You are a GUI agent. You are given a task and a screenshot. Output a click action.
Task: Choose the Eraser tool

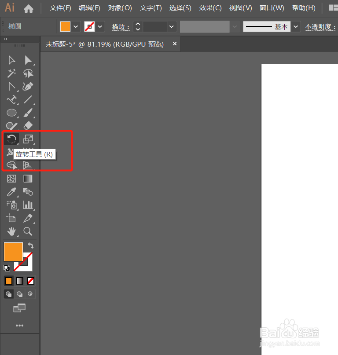(x=28, y=126)
